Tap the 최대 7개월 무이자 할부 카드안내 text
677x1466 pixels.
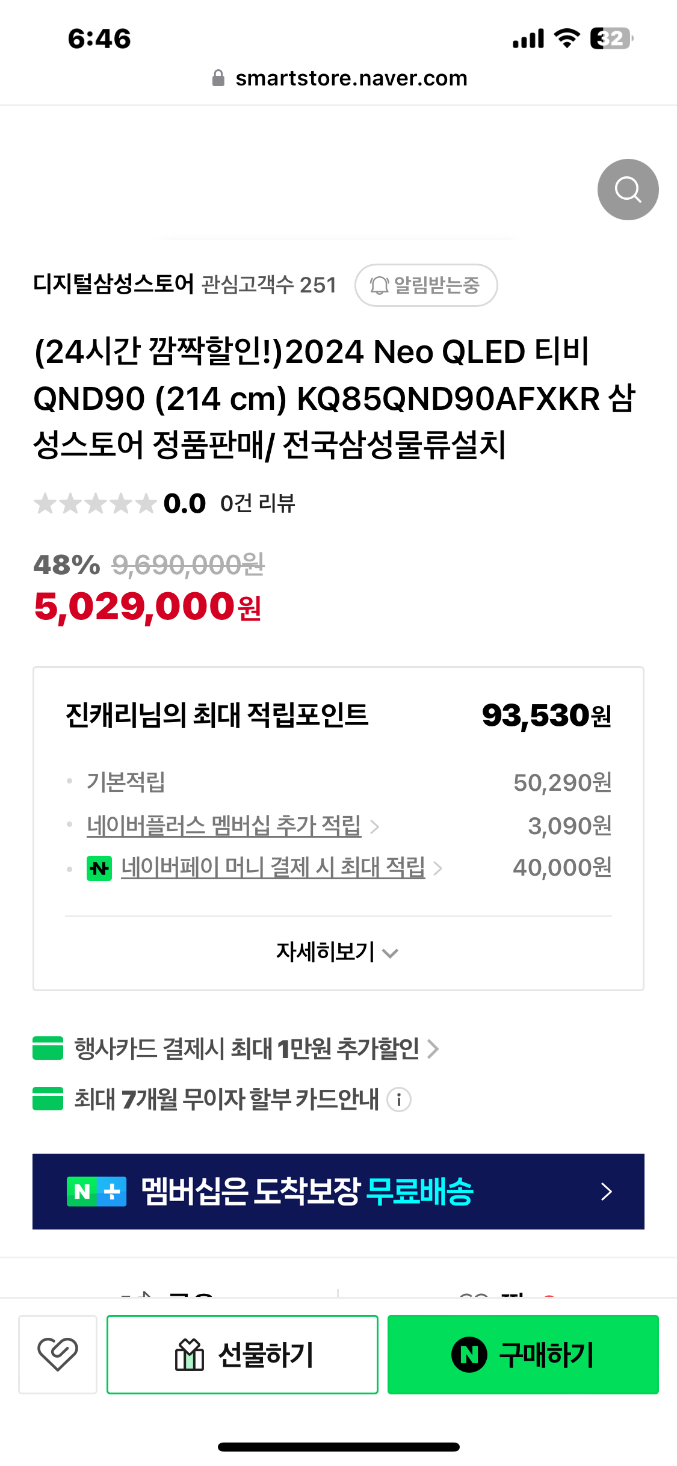pyautogui.click(x=226, y=1099)
